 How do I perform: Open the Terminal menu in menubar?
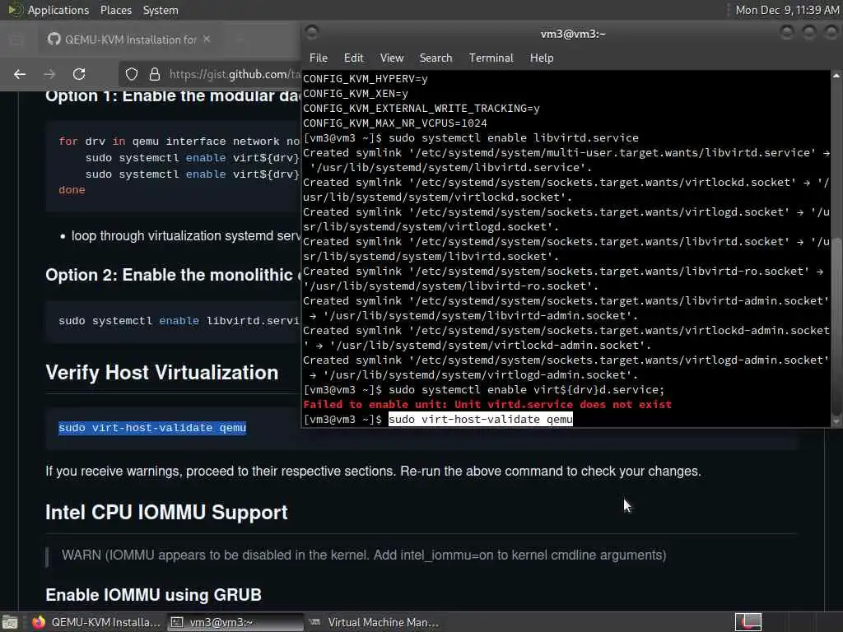[x=491, y=58]
